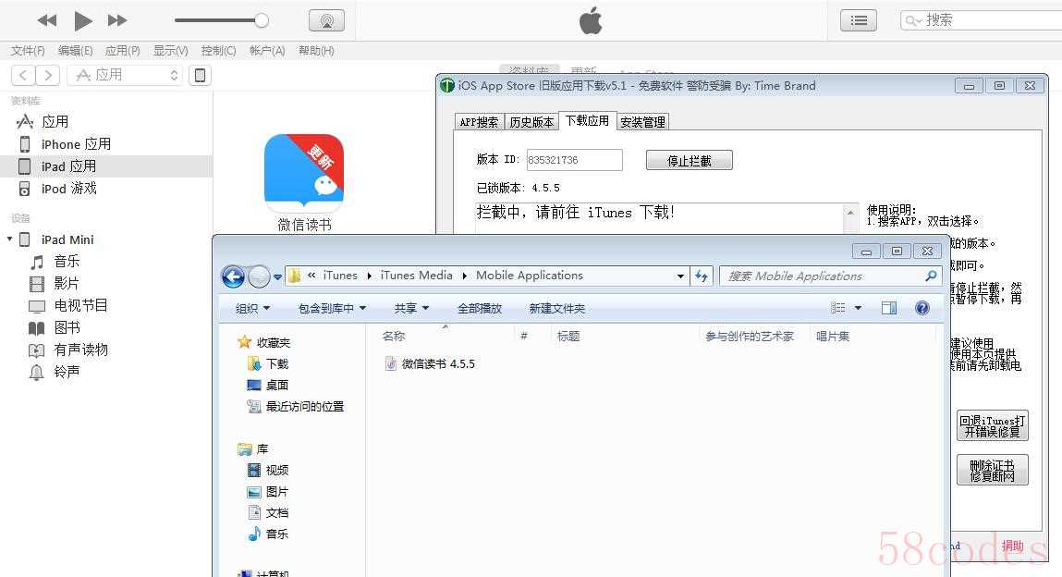Open the 控制(C) menu in iTunes
The width and height of the screenshot is (1062, 577).
[x=219, y=51]
